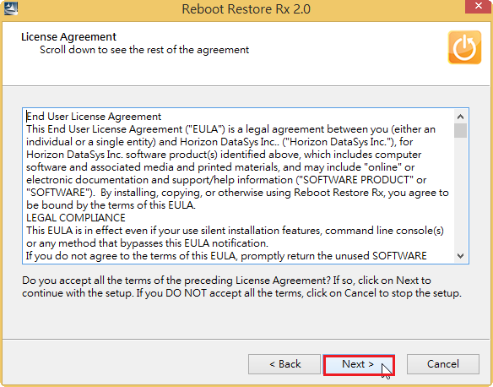The image size is (493, 387).
Task: Click the line containing 'SOFTWARE PRODUCT'
Action: point(226,180)
